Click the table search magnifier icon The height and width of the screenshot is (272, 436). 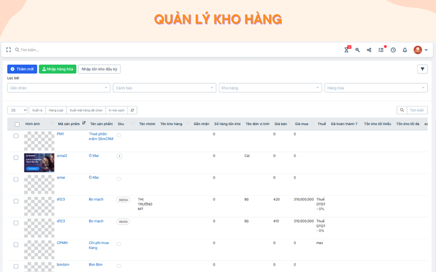click(402, 110)
